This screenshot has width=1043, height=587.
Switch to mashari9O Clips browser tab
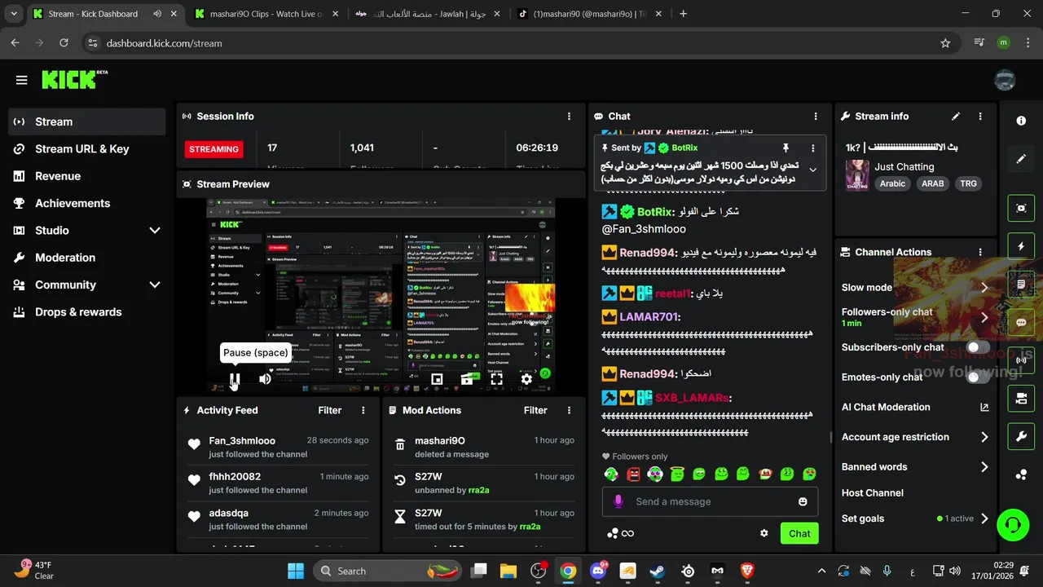[266, 14]
